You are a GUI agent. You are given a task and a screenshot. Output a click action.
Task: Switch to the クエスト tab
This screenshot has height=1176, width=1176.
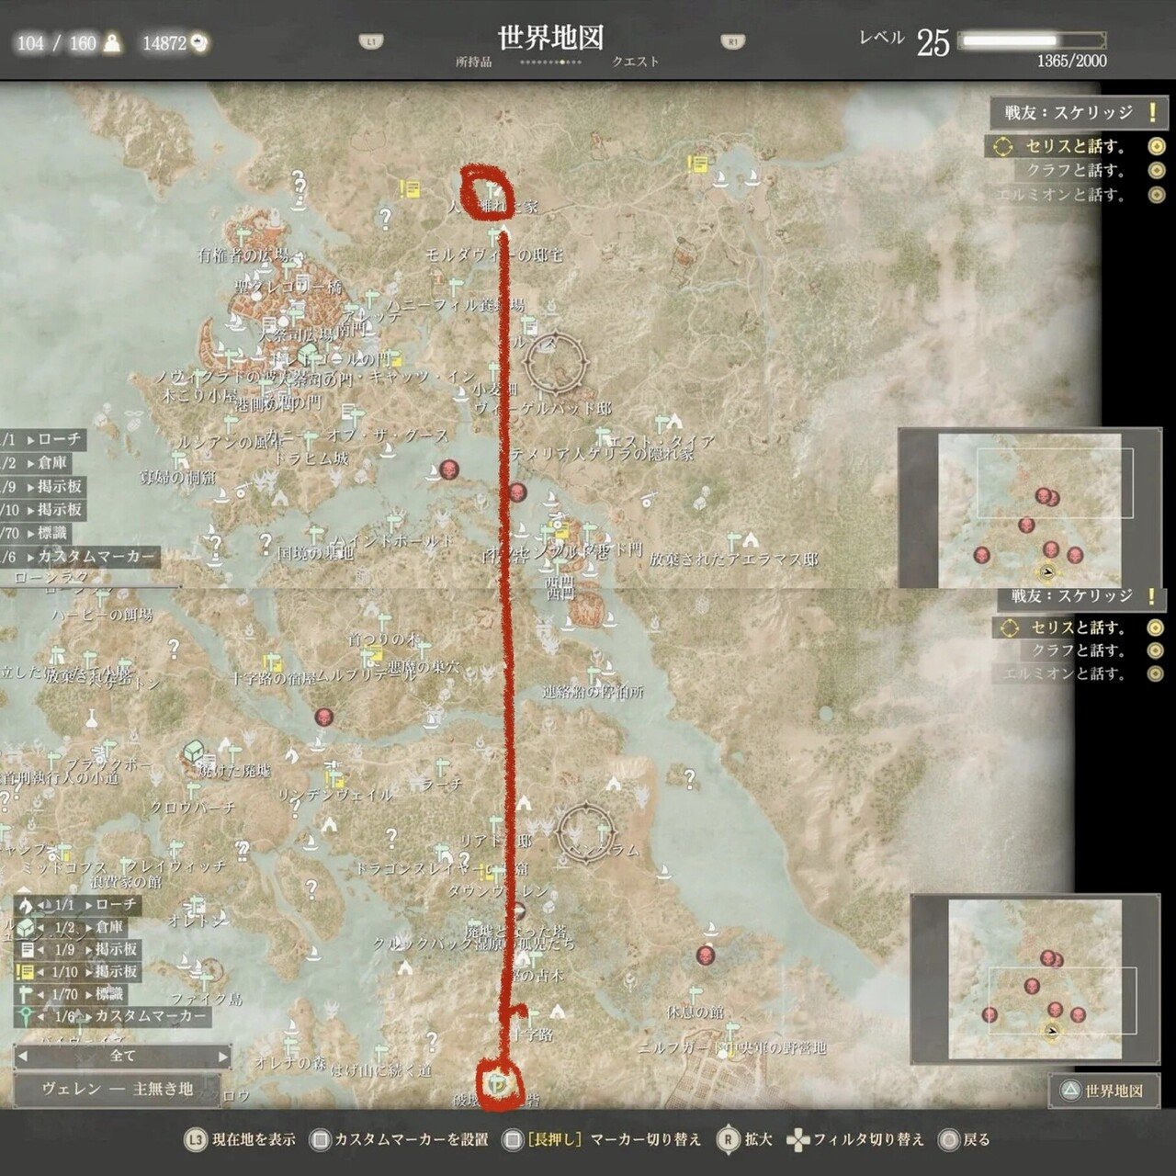tap(636, 62)
